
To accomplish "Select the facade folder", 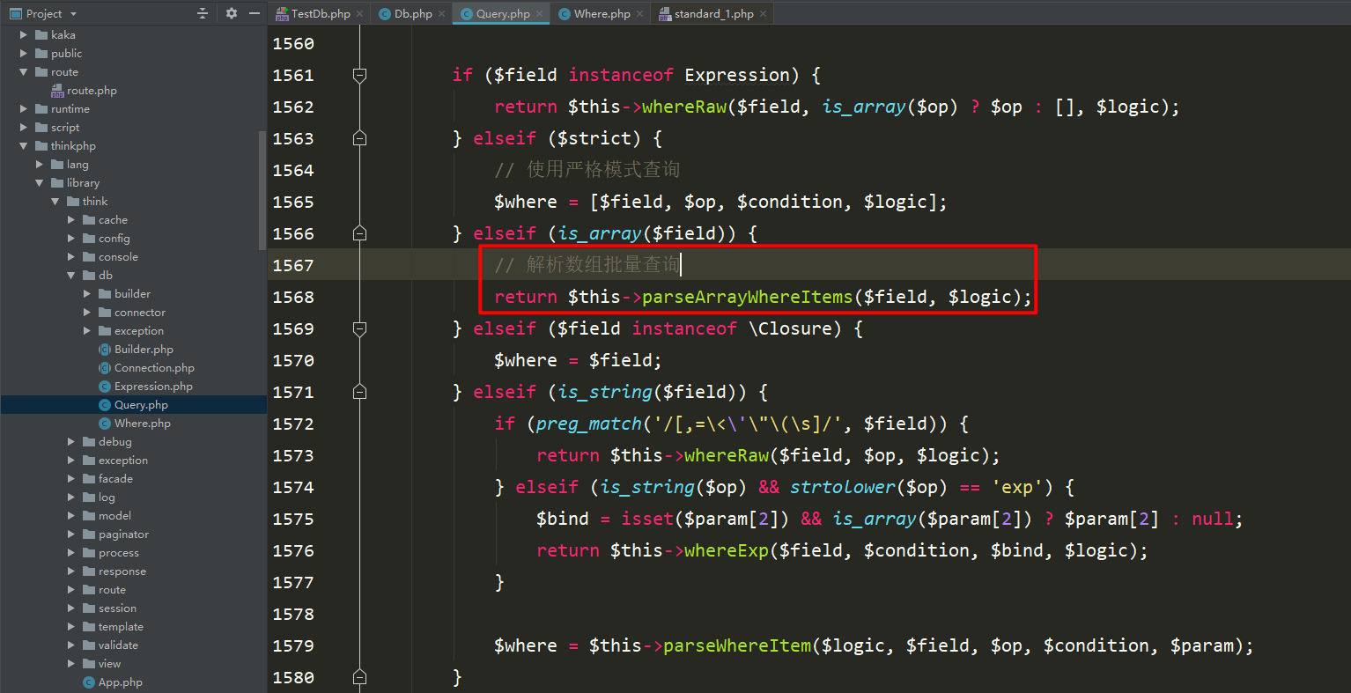I will 115,479.
